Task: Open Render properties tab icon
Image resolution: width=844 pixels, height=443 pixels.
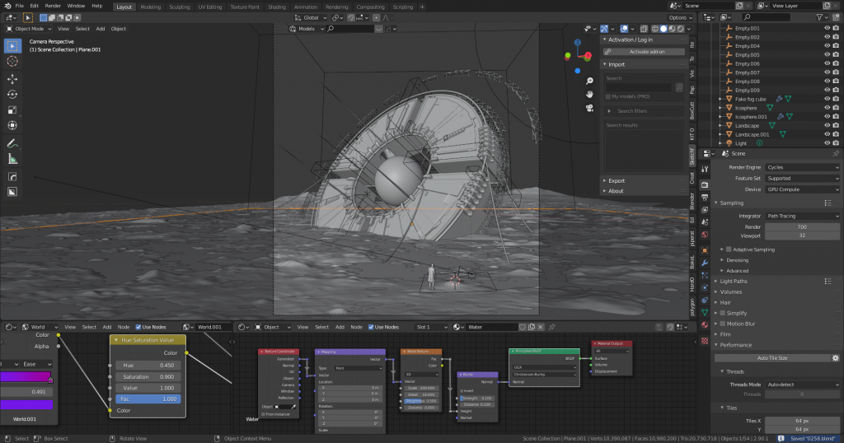Action: click(705, 184)
